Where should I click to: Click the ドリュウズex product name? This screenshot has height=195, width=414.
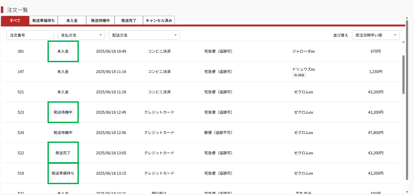[x=304, y=69]
